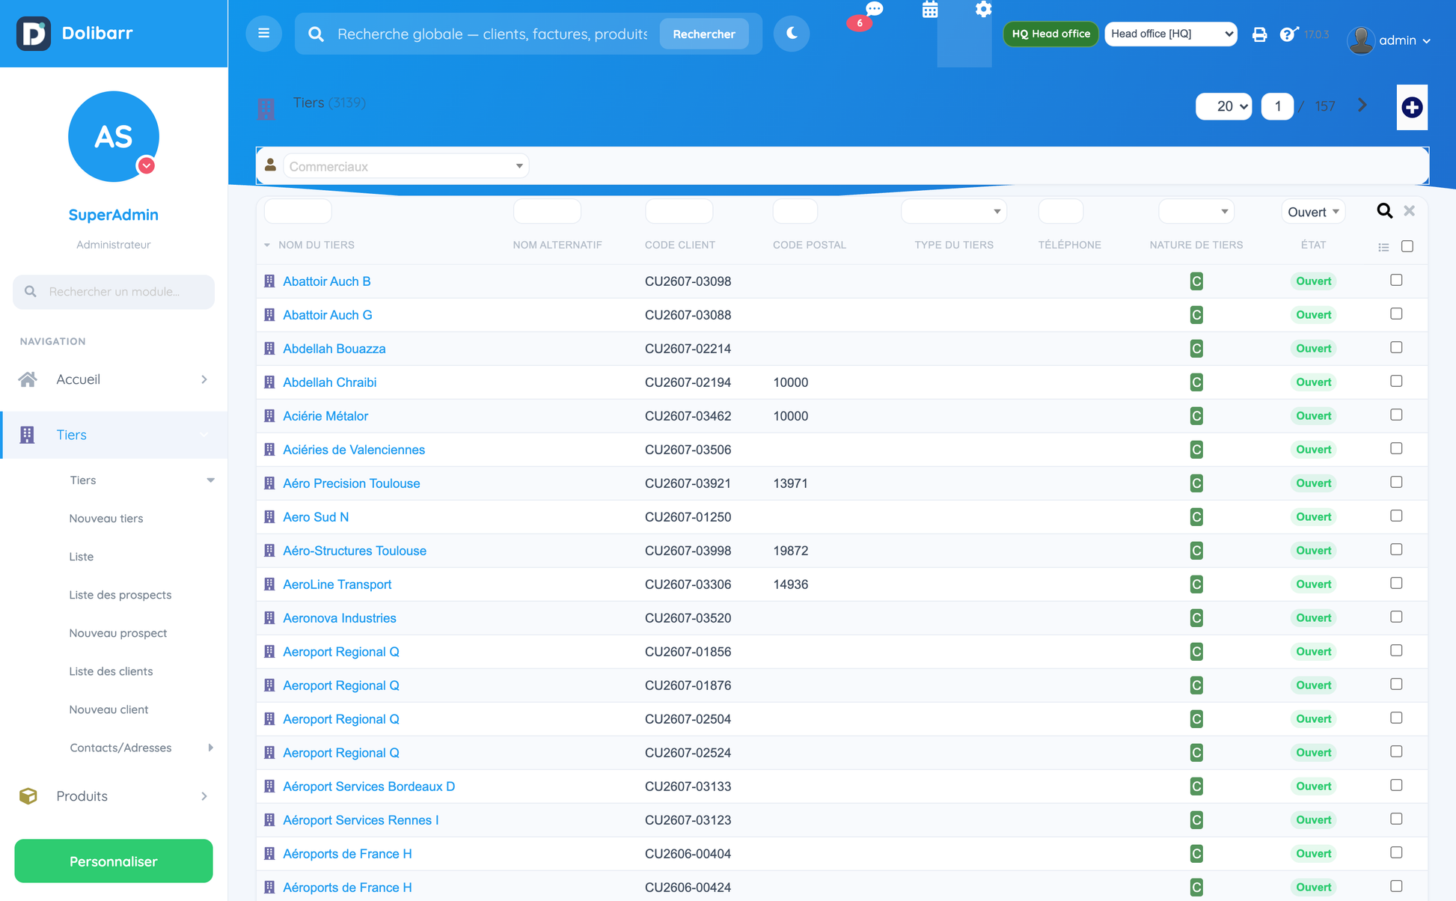1456x901 pixels.
Task: Change rows per page dropdown showing 20
Action: [x=1223, y=106]
